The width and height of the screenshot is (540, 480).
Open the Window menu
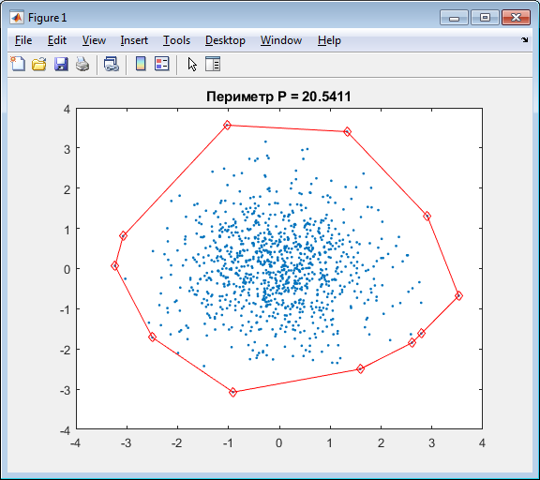[281, 40]
